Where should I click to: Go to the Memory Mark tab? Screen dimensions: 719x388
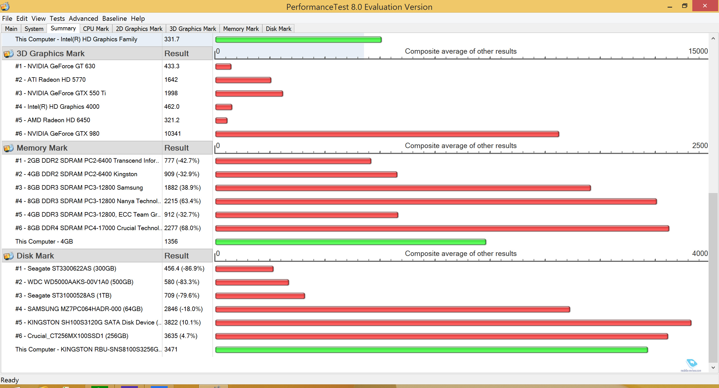(x=241, y=29)
